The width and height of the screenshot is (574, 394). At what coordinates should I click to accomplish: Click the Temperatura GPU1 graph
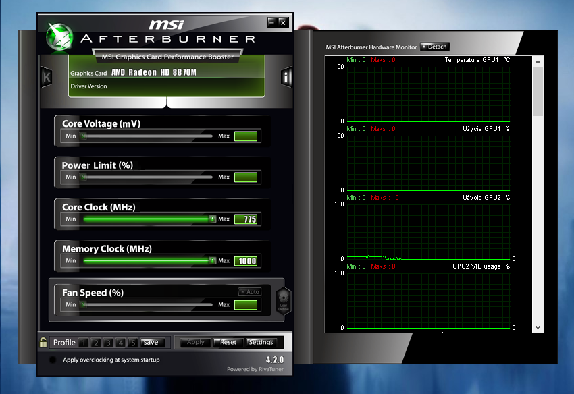point(428,94)
